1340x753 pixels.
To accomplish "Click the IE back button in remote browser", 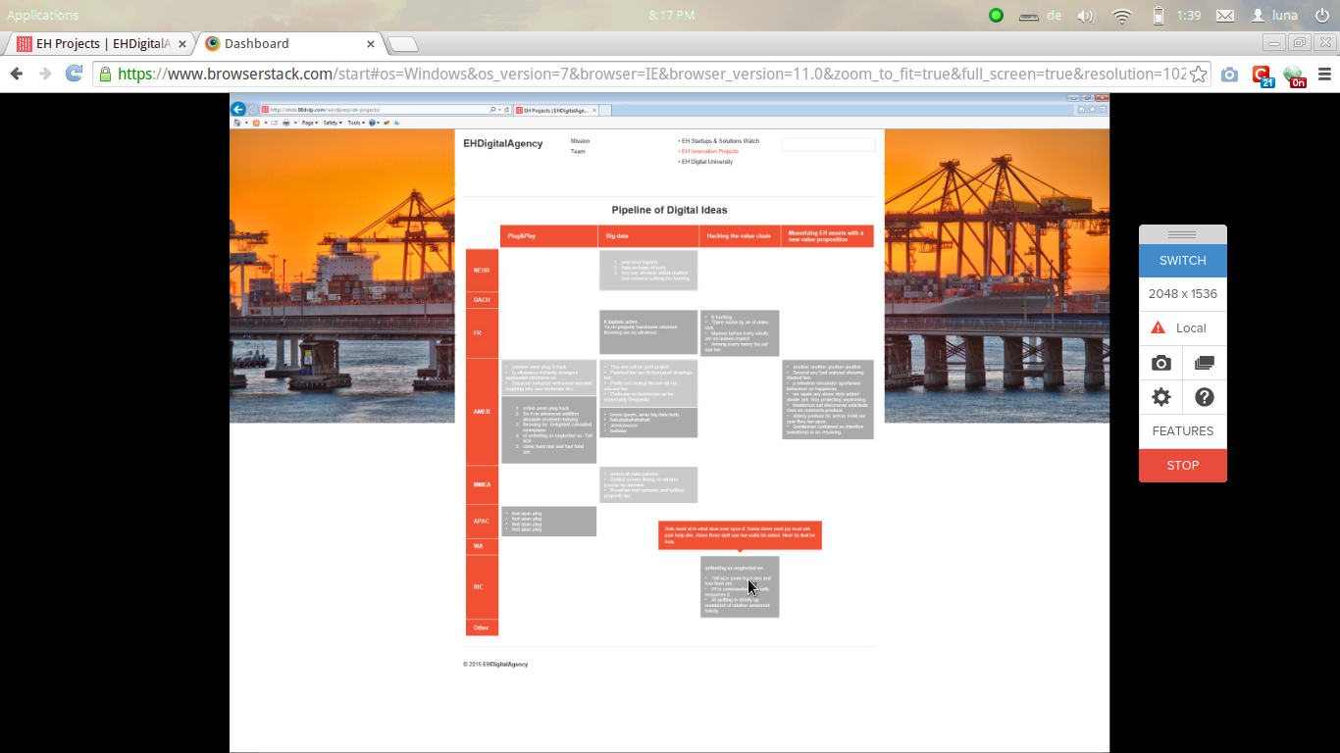I will (237, 109).
